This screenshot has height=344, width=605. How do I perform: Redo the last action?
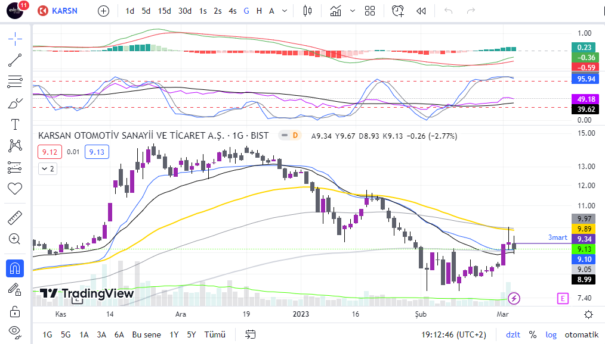tap(471, 11)
